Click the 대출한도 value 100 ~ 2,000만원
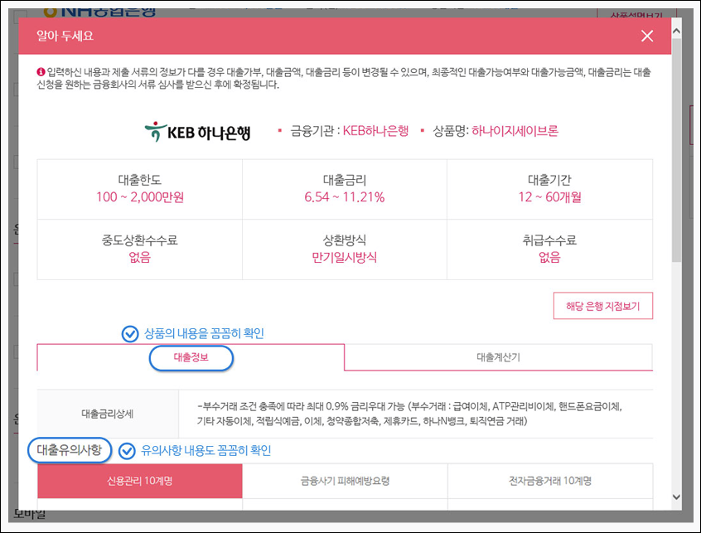701x533 pixels. 140,197
